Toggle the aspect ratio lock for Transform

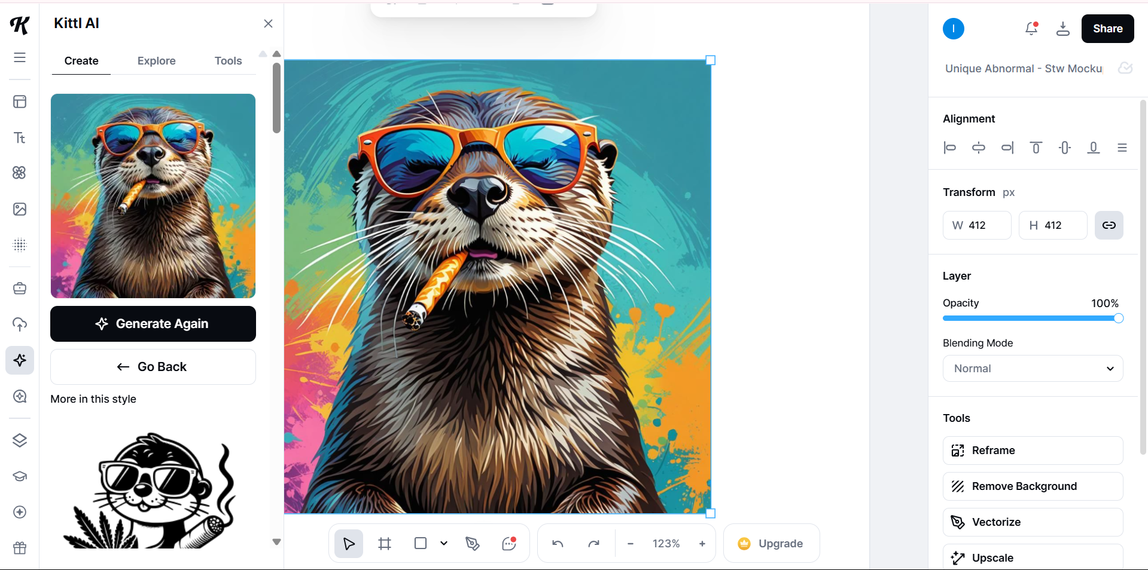pyautogui.click(x=1108, y=225)
